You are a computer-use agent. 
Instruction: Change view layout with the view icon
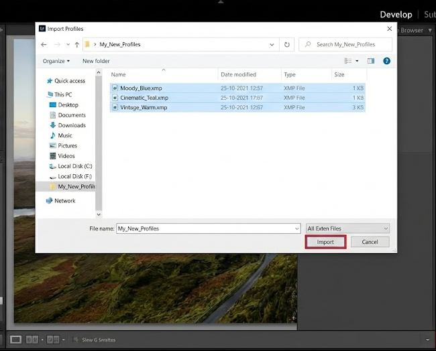349,61
